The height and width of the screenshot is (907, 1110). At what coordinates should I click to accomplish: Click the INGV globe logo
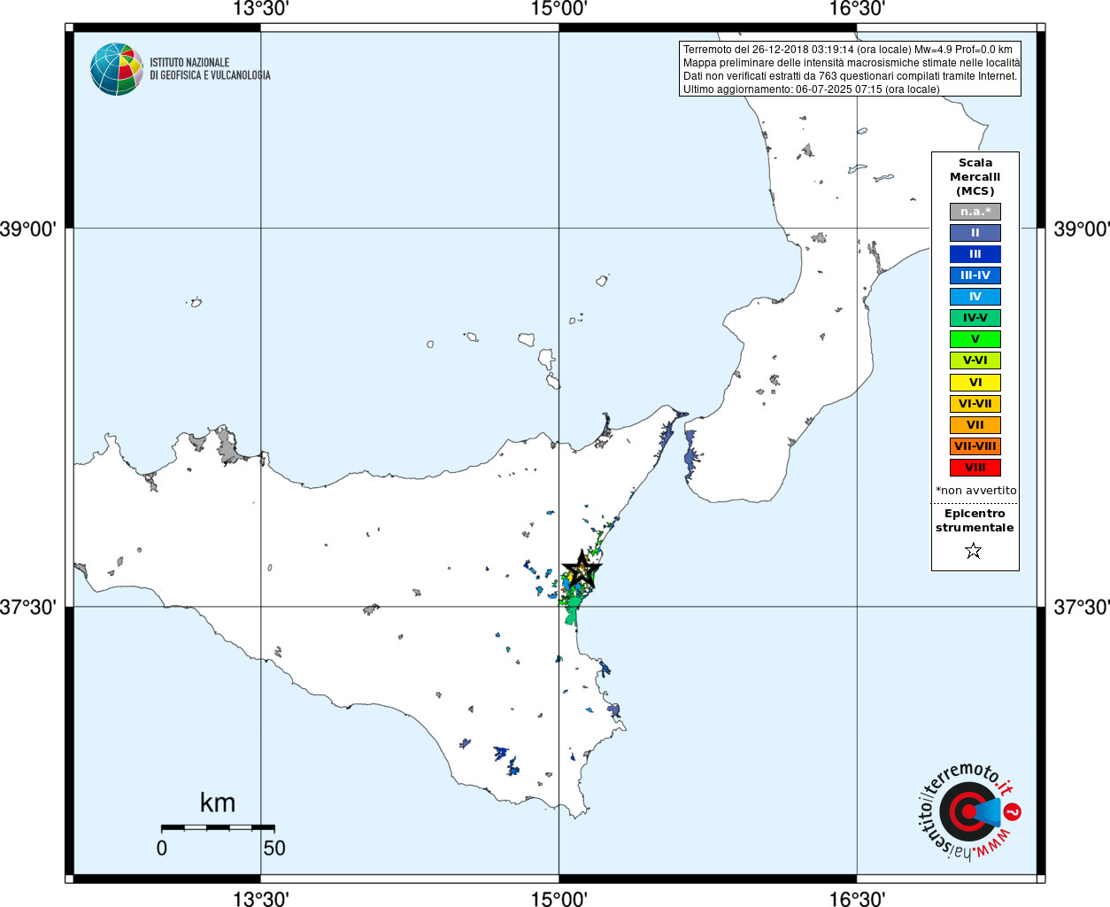point(117,69)
